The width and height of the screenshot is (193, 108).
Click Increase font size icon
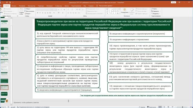point(59,10)
